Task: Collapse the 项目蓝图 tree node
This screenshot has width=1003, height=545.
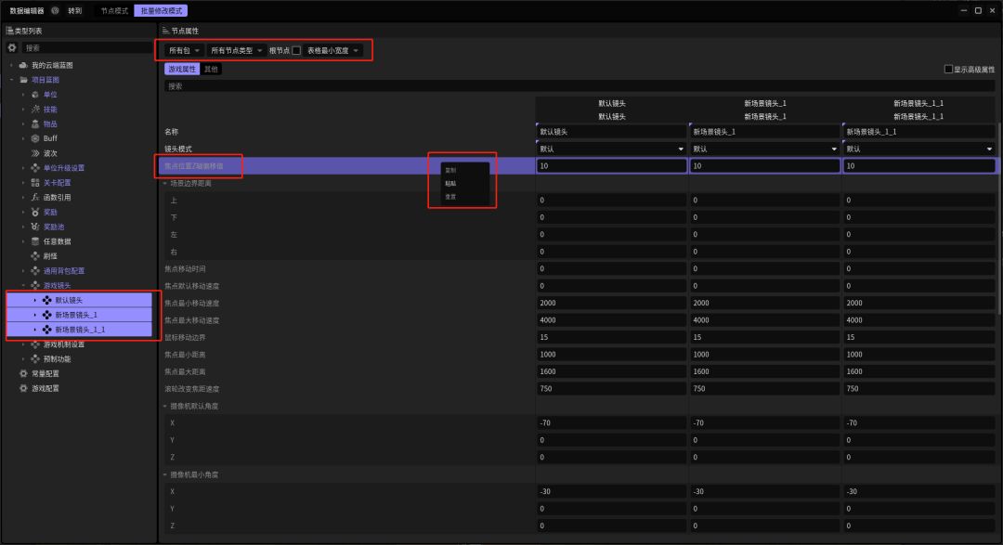Action: 11,80
